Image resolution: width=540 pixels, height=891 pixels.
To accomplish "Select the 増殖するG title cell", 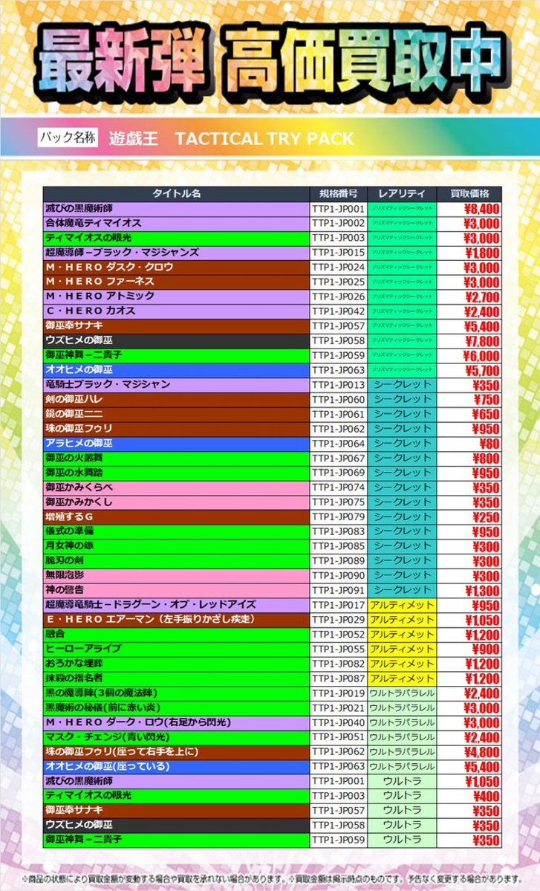I will (x=176, y=517).
